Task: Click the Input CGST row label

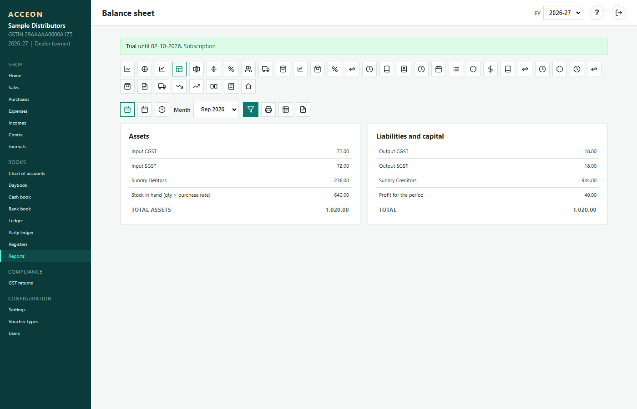Action: click(x=144, y=151)
